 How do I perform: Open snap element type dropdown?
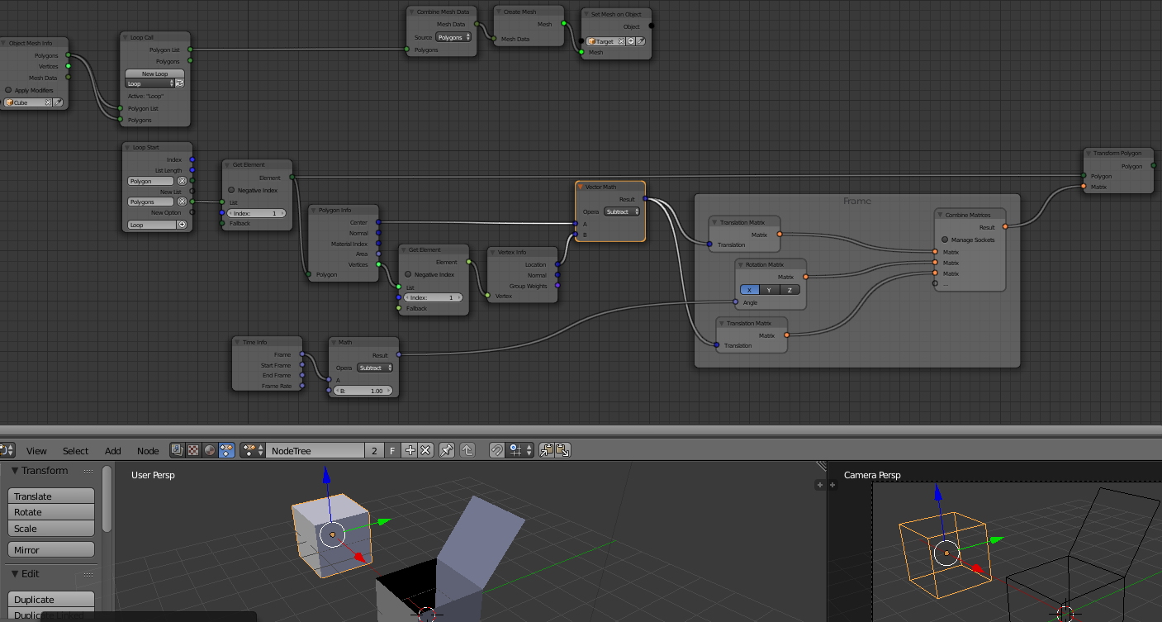(521, 450)
